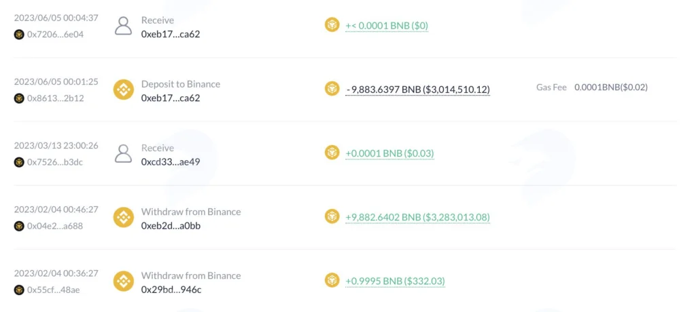Viewport: 696px width, 312px height.
Task: Click the Gas Fee value 0.0001BNB($0.02)
Action: click(x=611, y=87)
